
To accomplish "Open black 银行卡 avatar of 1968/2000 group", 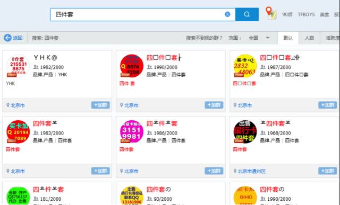I will [x=245, y=132].
